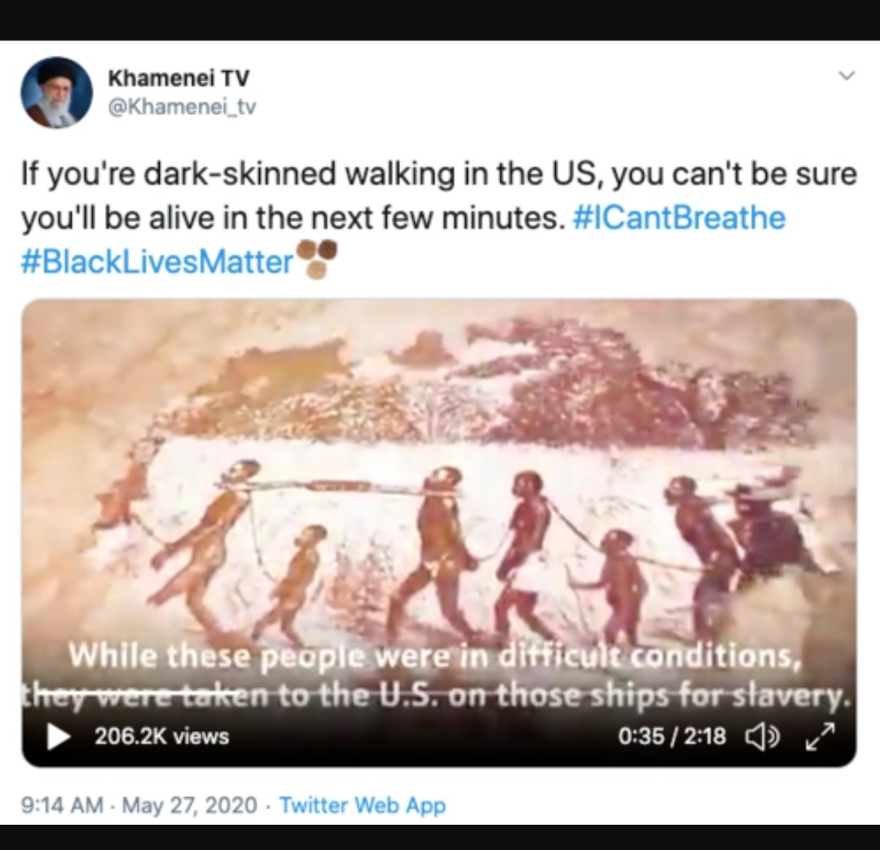880x850 pixels.
Task: Click the Twitter Web App source link
Action: click(x=363, y=805)
